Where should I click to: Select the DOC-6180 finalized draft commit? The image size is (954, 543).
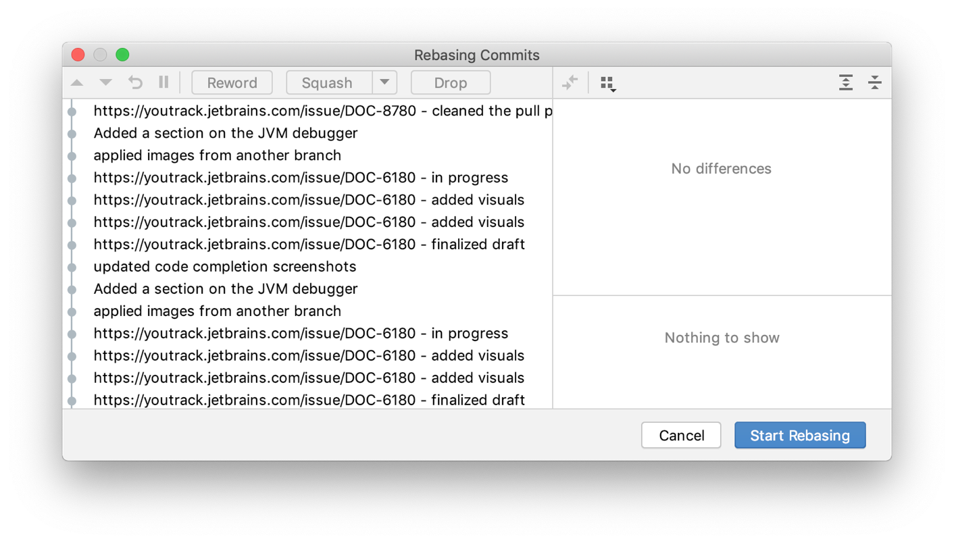coord(309,244)
